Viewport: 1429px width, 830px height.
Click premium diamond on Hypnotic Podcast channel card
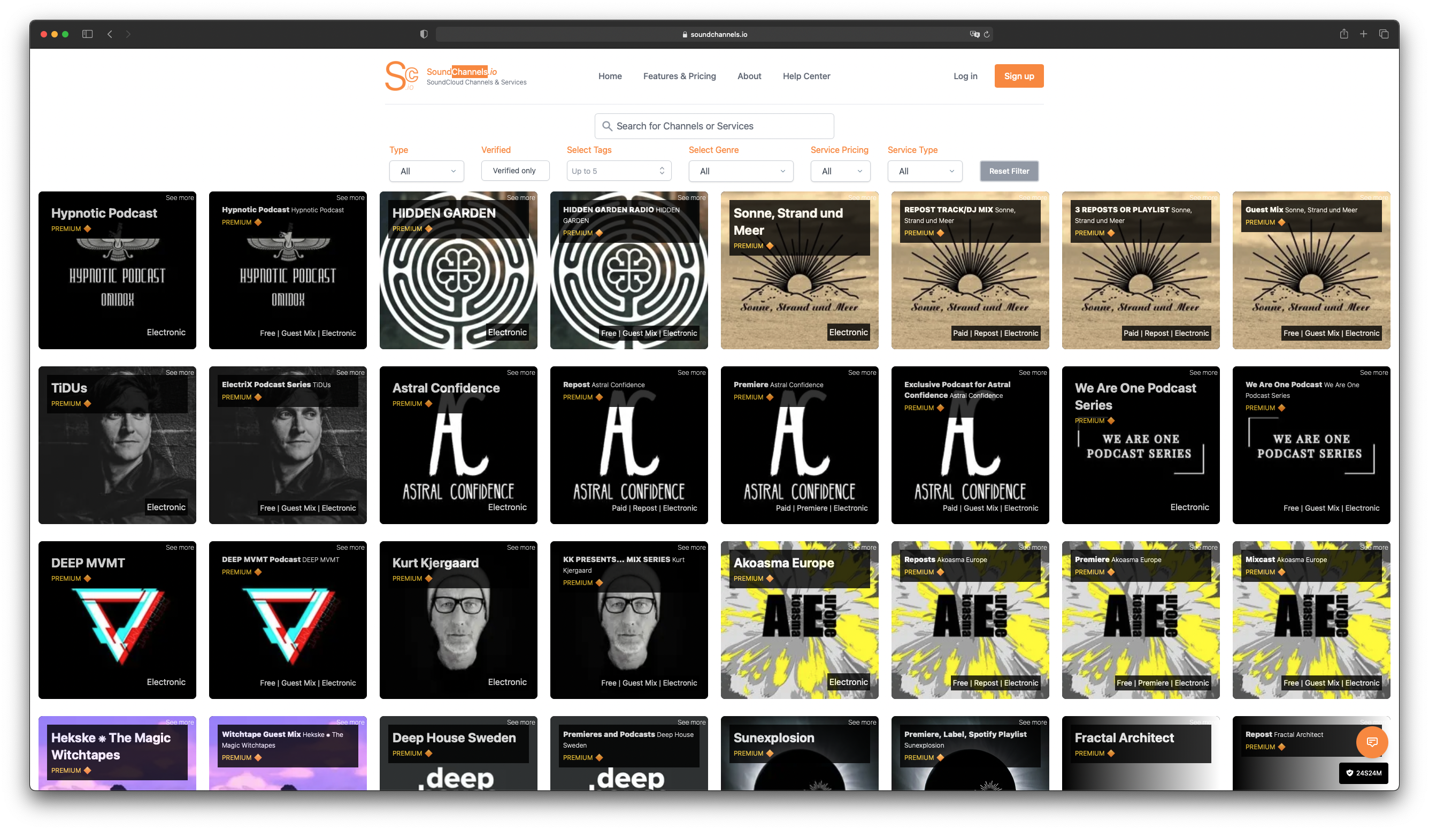click(87, 228)
